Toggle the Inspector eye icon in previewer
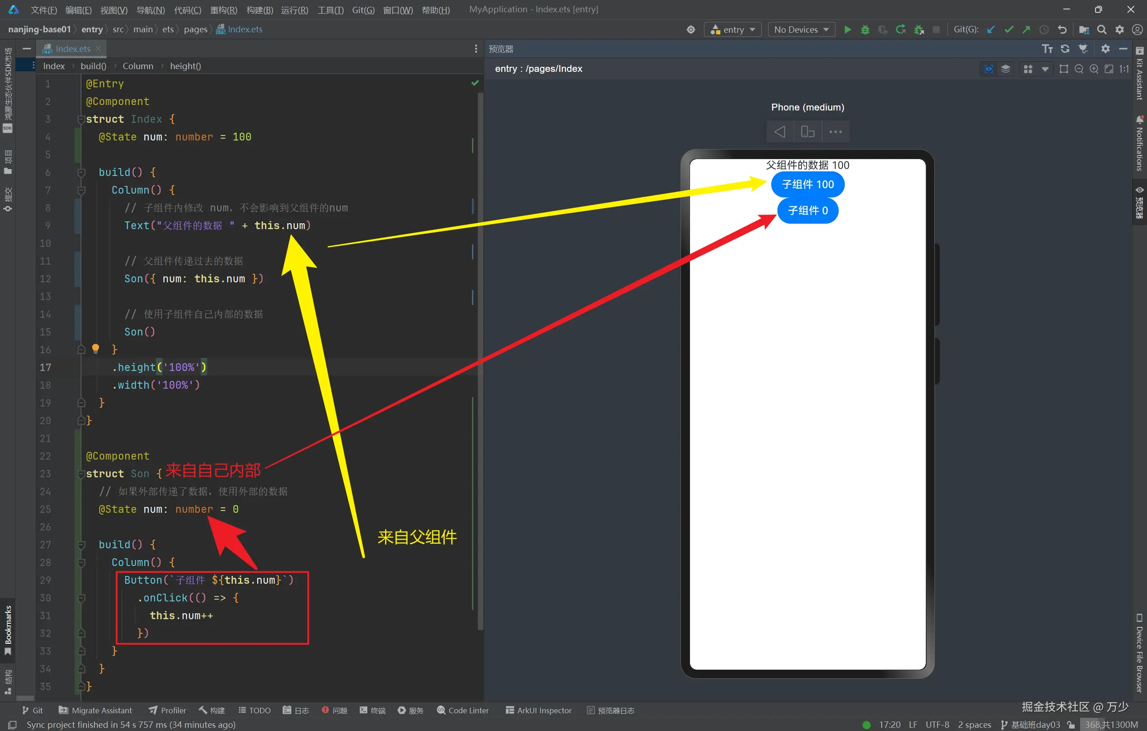This screenshot has width=1147, height=731. 989,69
